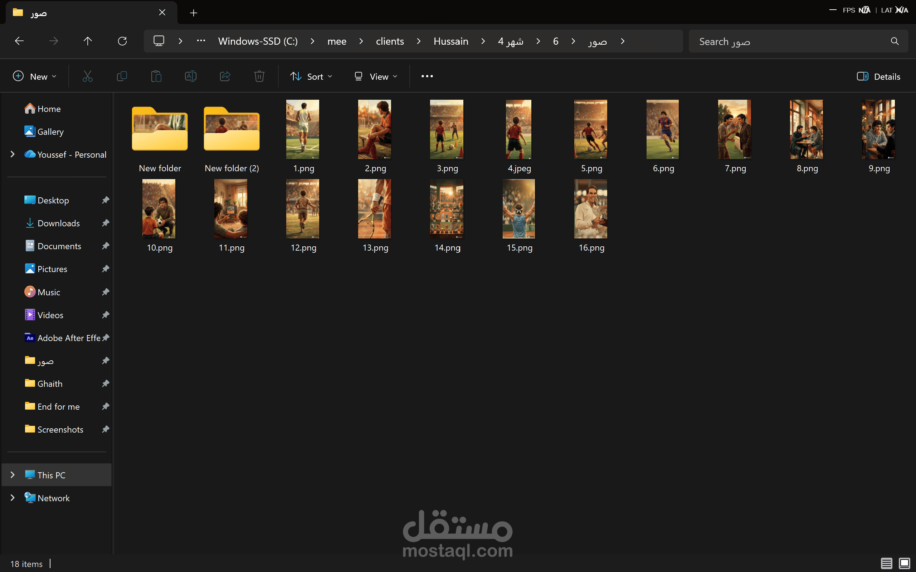This screenshot has height=572, width=916.
Task: Open the Sort dropdown menu
Action: coord(311,77)
